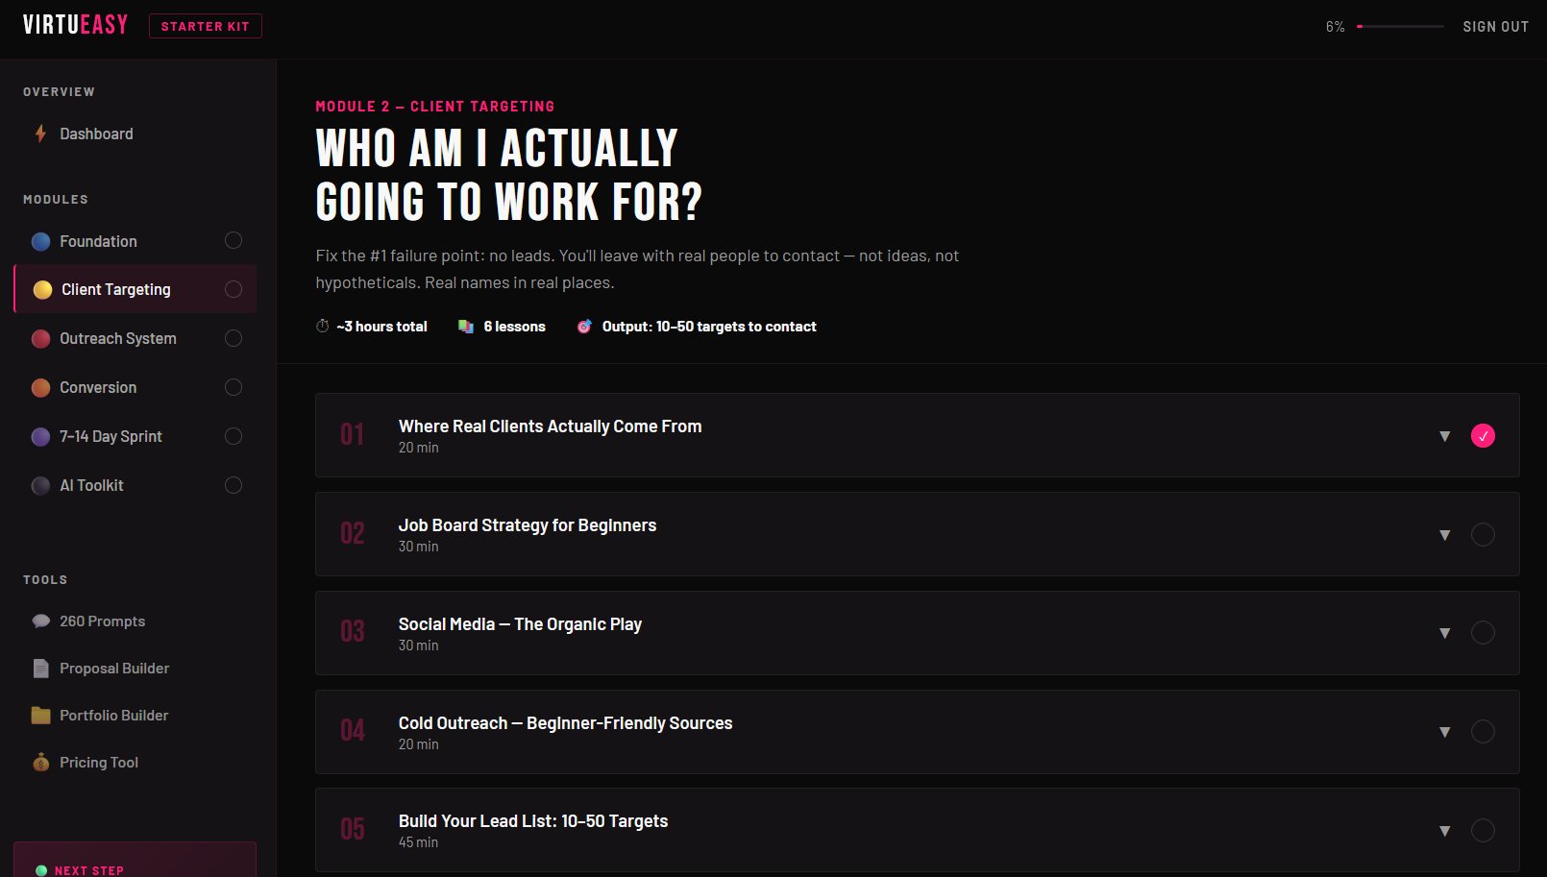Image resolution: width=1547 pixels, height=877 pixels.
Task: Toggle AI Toolkit completion circle
Action: coord(233,485)
